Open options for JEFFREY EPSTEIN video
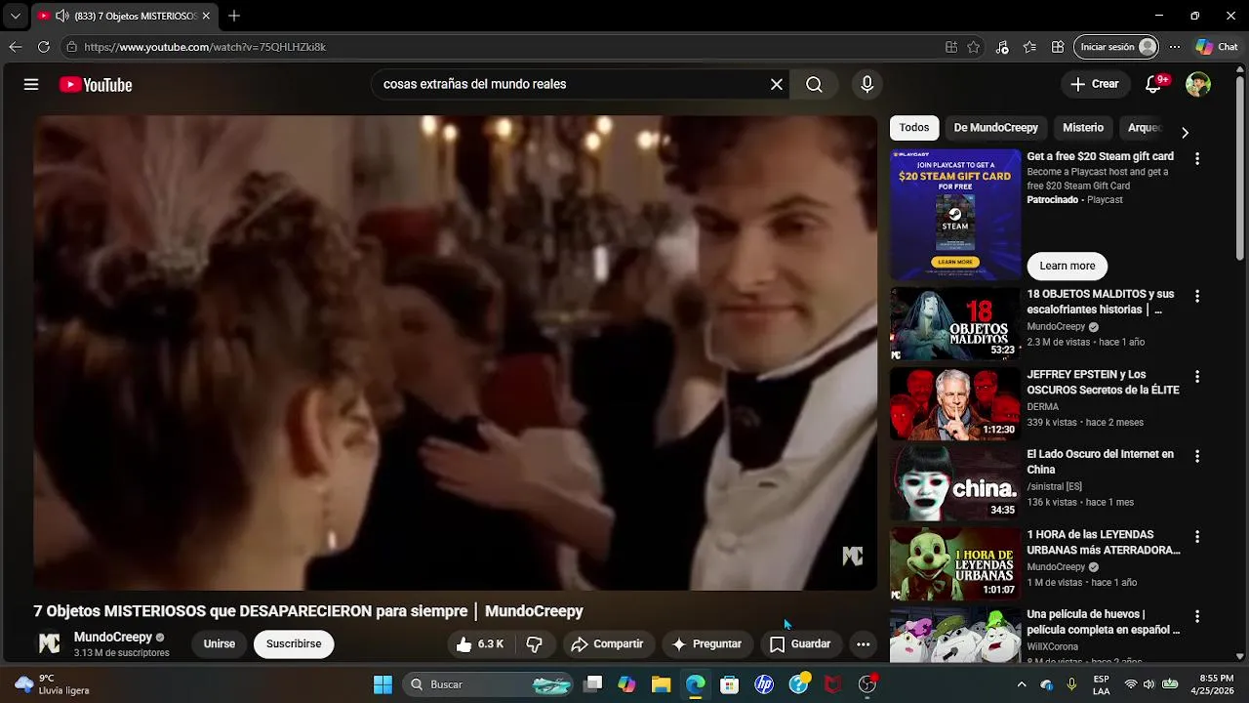The width and height of the screenshot is (1249, 703). point(1197,376)
